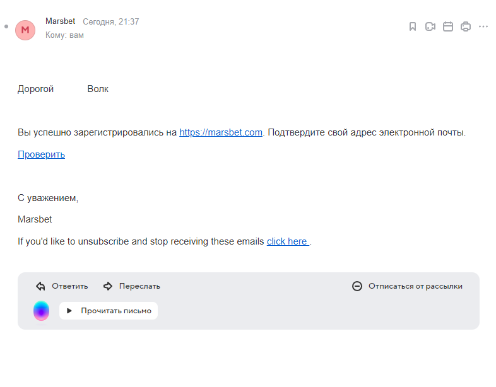
Task: Click the bookmark flag icon
Action: click(413, 26)
